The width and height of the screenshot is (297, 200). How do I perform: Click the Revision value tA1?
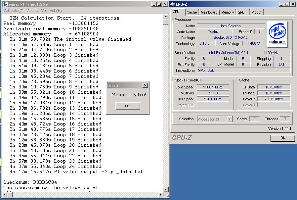pyautogui.click(x=282, y=65)
